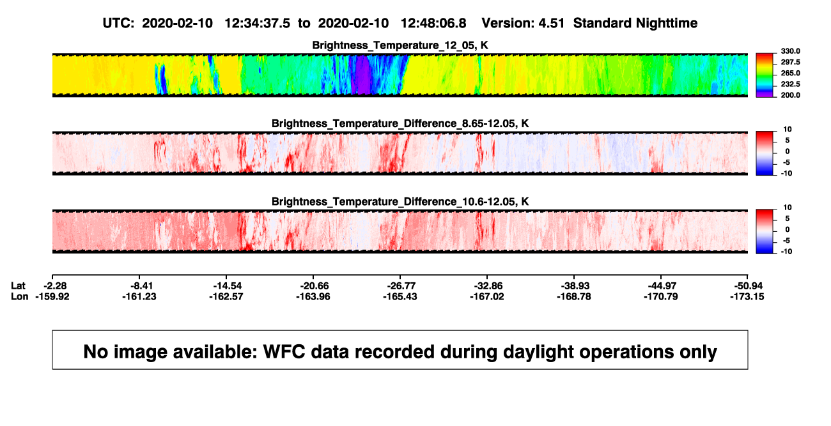Click the start time '12:34:37.5' in the header
831x426 pixels.
tap(258, 23)
